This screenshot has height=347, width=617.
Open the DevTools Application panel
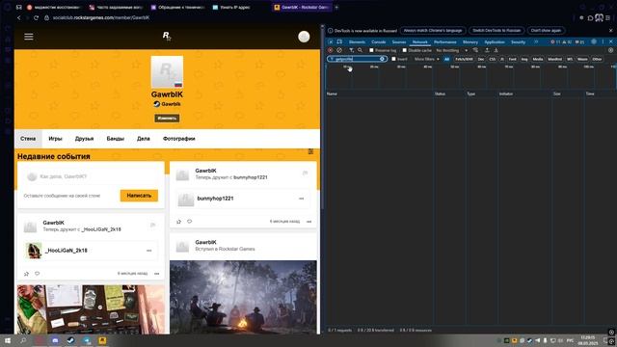pyautogui.click(x=495, y=42)
